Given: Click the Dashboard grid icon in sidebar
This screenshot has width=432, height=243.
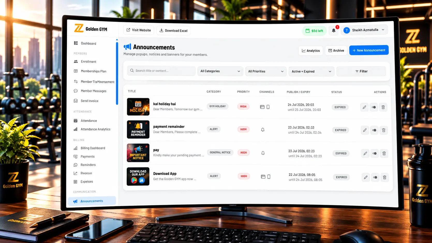Looking at the screenshot, I should click(x=76, y=43).
